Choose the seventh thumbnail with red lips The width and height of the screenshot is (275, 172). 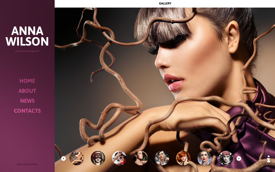coord(205,158)
